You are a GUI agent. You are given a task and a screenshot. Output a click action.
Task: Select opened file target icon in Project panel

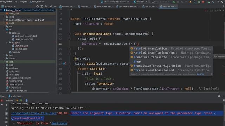(37, 6)
